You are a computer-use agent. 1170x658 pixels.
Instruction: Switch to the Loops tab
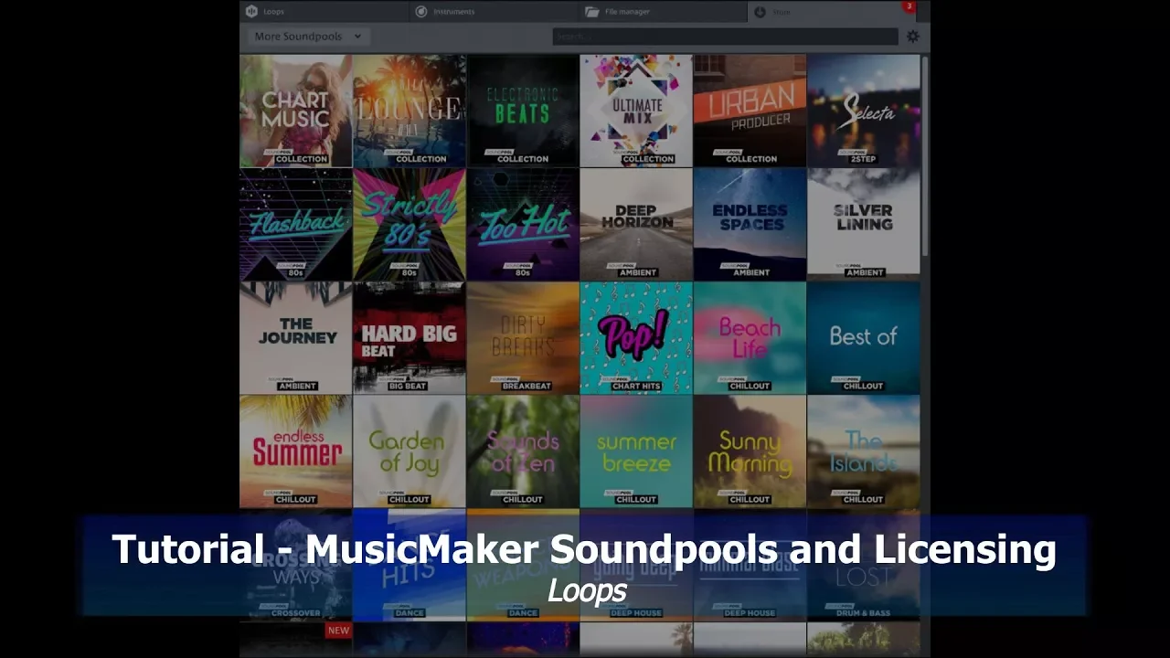pyautogui.click(x=324, y=11)
